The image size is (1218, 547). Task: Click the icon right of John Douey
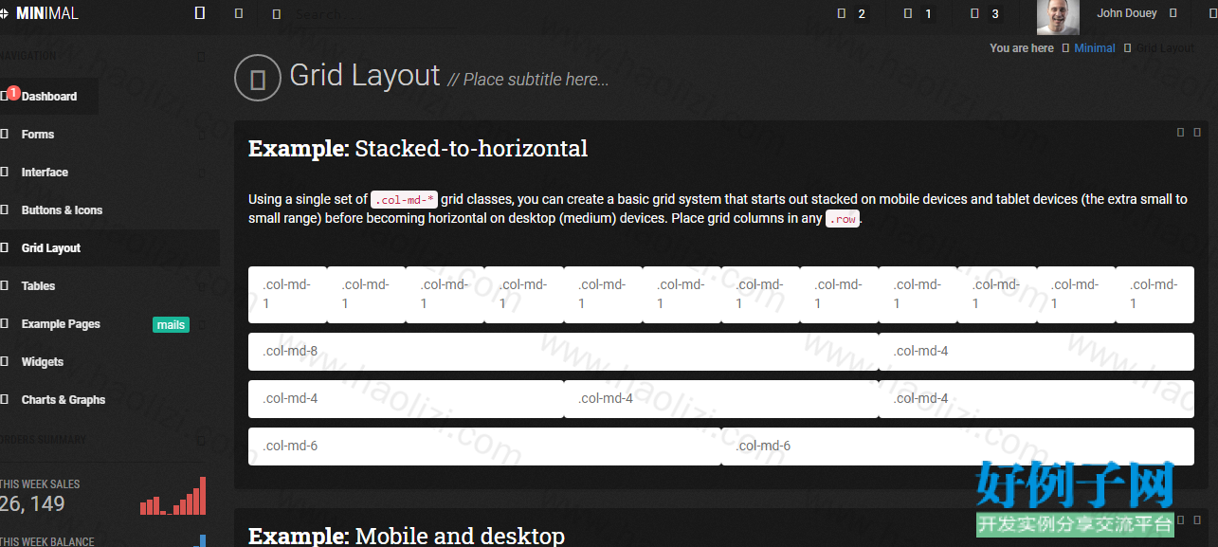pos(1173,13)
